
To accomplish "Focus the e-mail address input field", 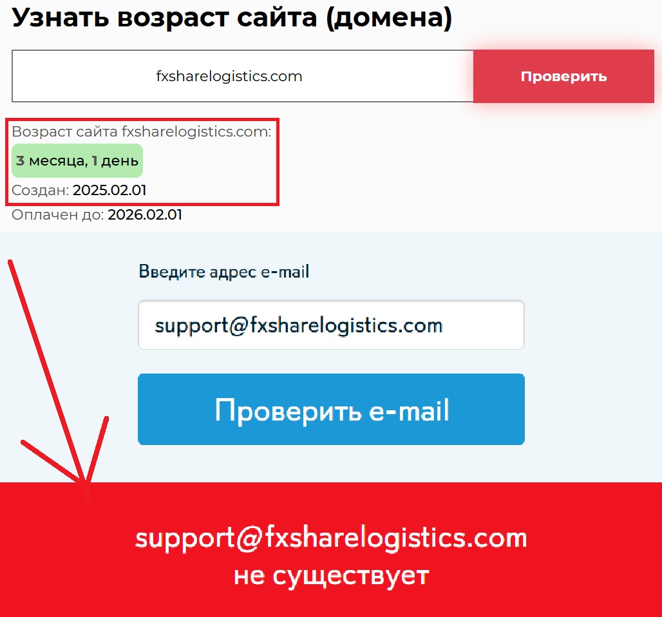I will (x=331, y=325).
